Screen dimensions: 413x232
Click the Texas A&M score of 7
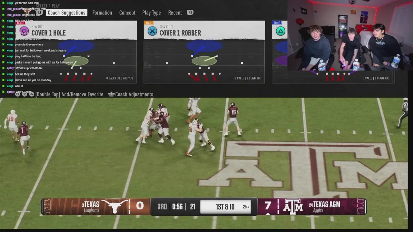point(268,206)
